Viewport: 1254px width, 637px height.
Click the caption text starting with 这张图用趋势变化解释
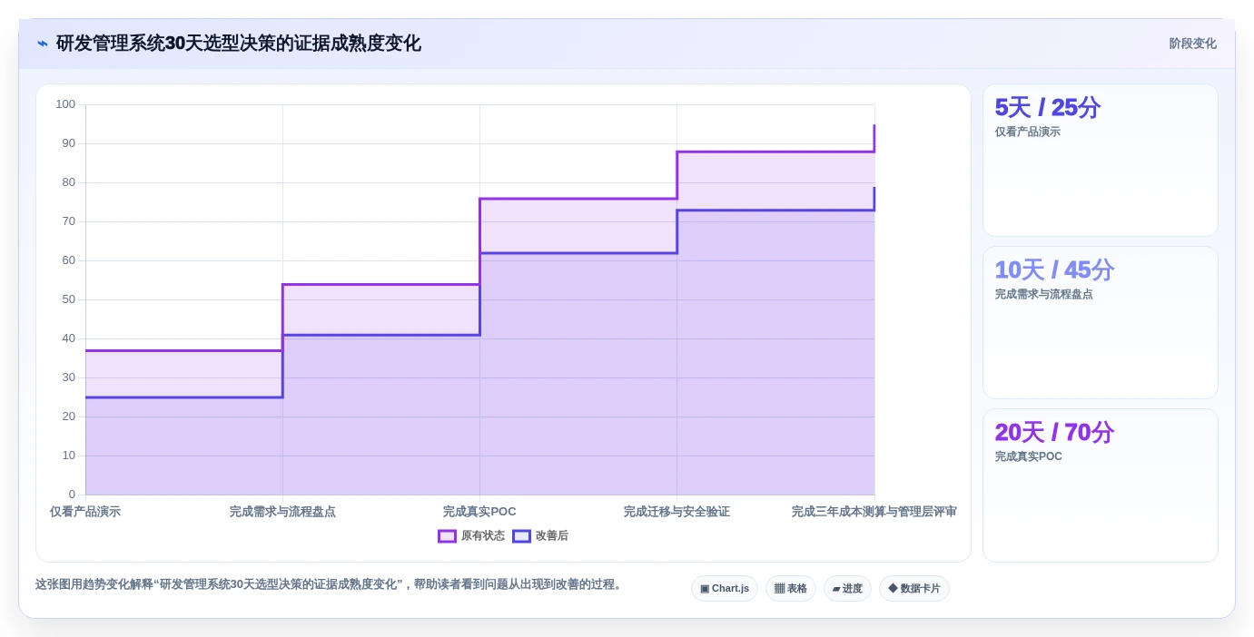tap(331, 584)
